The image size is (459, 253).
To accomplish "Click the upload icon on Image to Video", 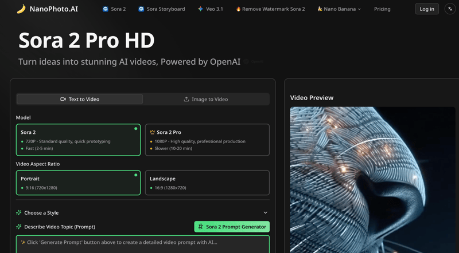I will [x=186, y=100].
